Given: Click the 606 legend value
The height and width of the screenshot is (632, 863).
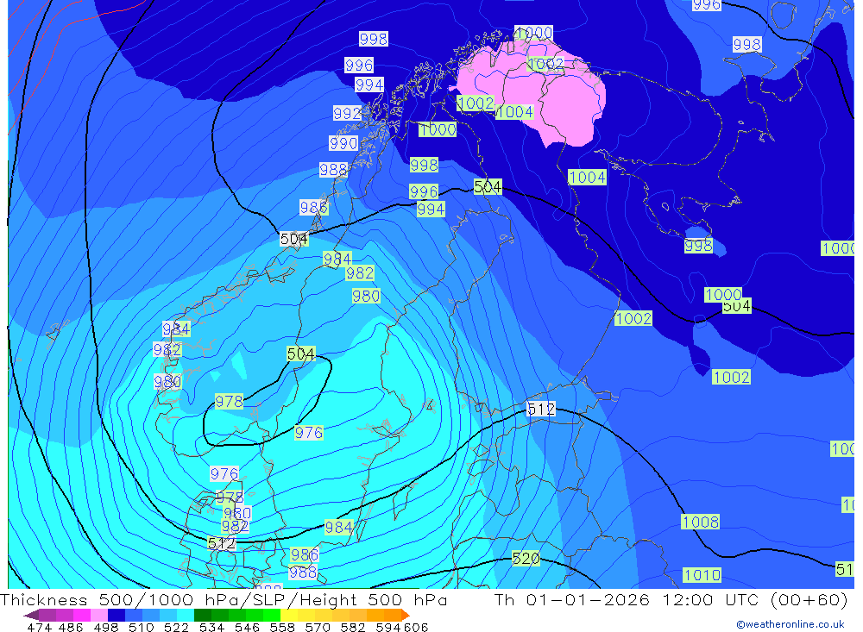Looking at the screenshot, I should click(416, 627).
